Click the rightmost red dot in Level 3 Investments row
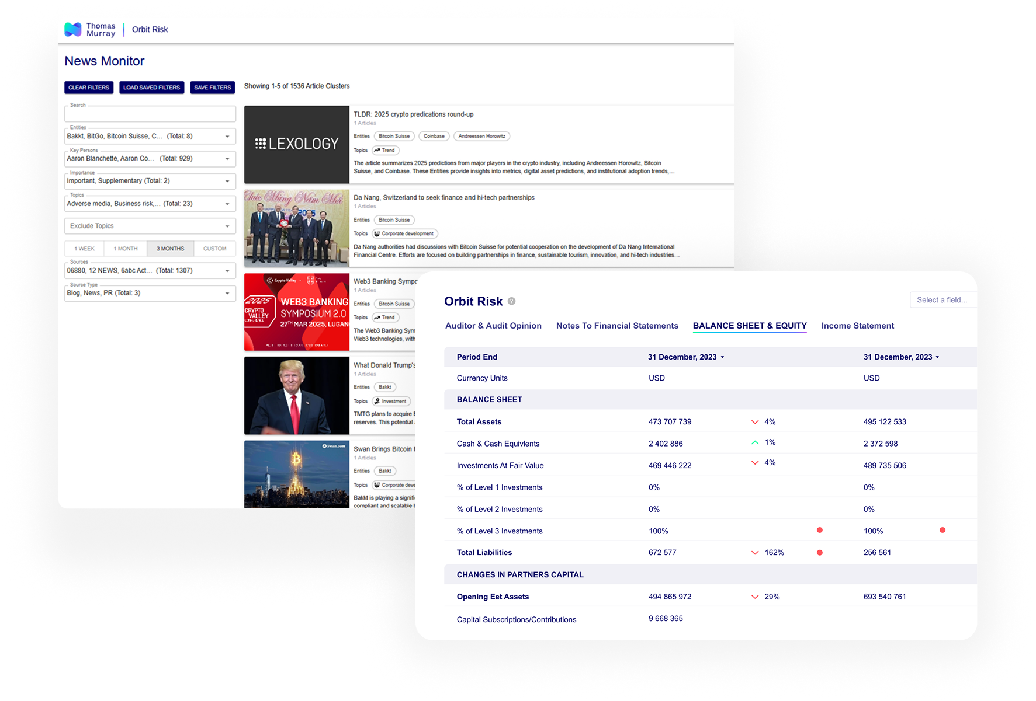Image resolution: width=1036 pixels, height=701 pixels. pos(943,531)
